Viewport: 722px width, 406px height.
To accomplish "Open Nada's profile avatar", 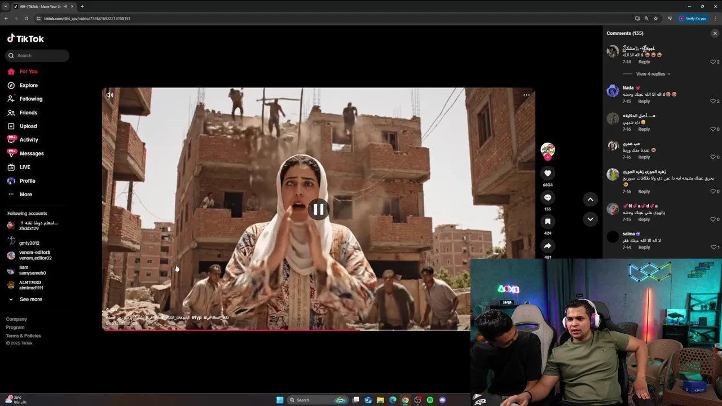I will tap(613, 91).
